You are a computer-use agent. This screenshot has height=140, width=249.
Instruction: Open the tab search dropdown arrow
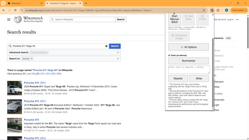pos(3,3)
